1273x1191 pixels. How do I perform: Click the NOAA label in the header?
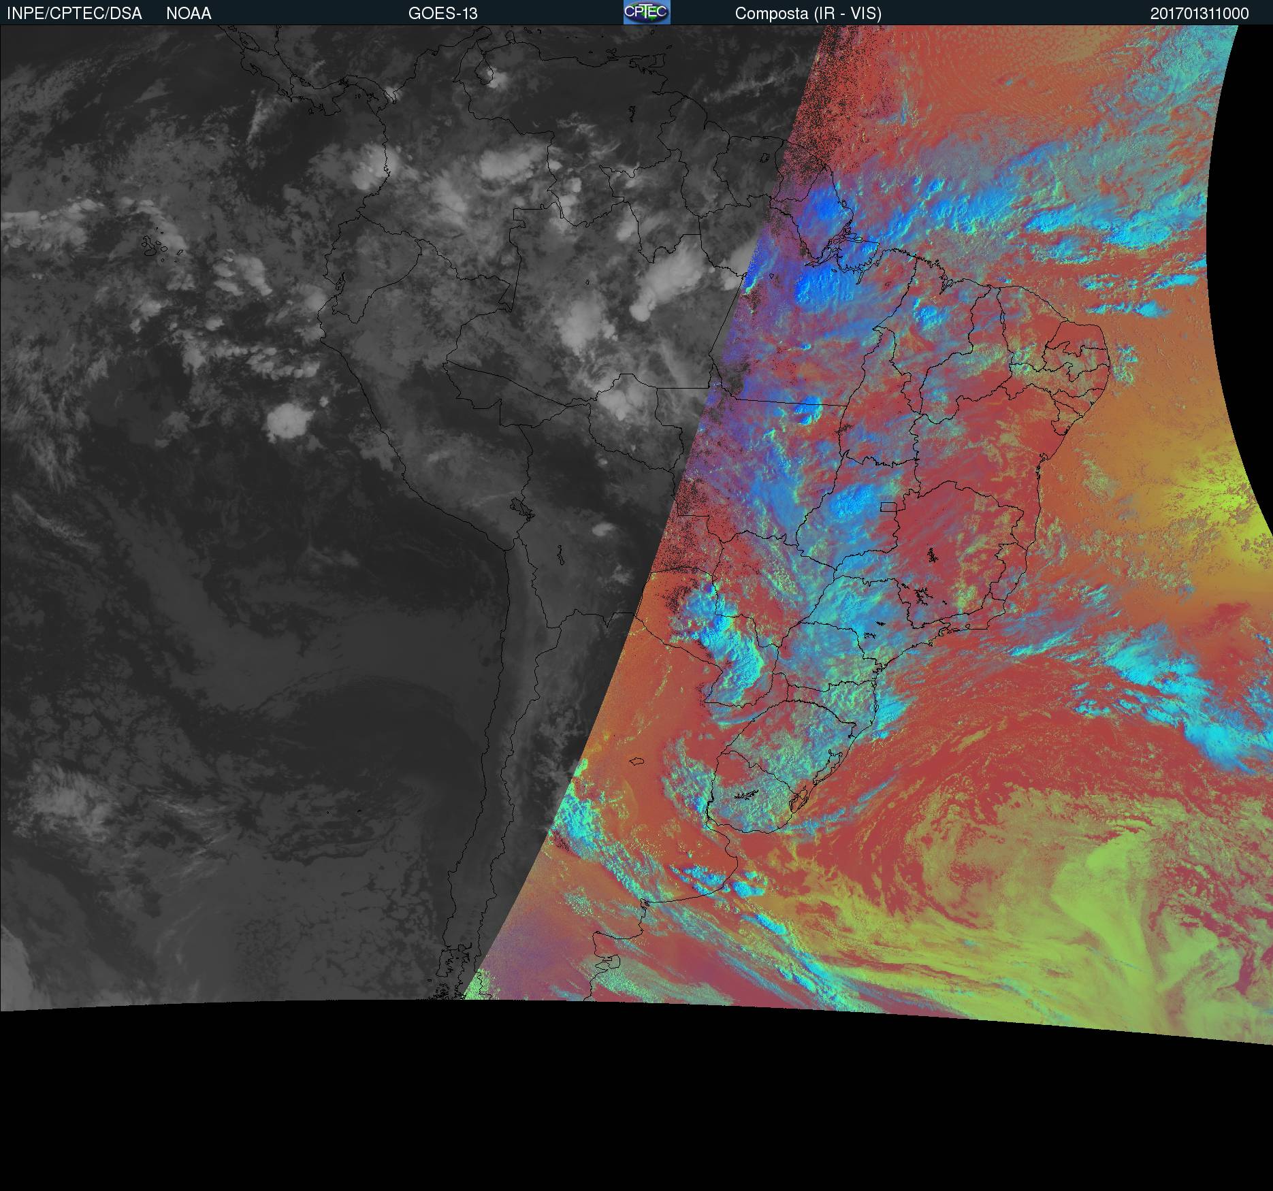(189, 14)
